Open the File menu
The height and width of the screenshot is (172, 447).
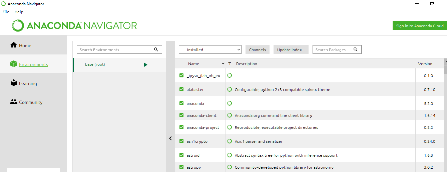pyautogui.click(x=6, y=12)
